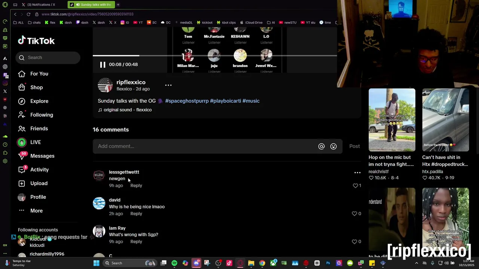The image size is (479, 269).
Task: Like lesssgettwettt's comment
Action: pyautogui.click(x=356, y=185)
